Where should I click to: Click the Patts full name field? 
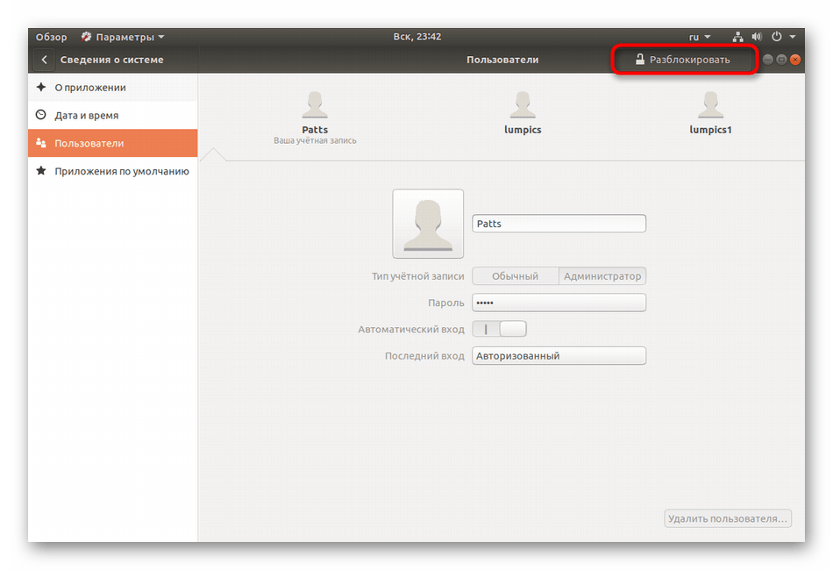[x=559, y=224]
